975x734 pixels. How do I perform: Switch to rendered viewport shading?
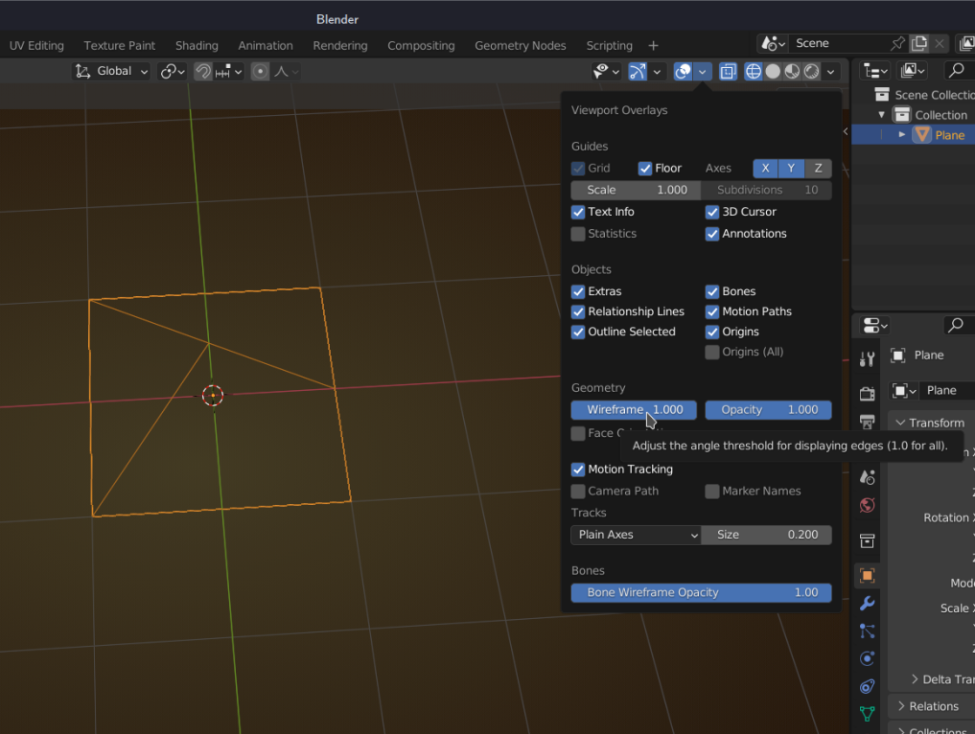pos(812,71)
